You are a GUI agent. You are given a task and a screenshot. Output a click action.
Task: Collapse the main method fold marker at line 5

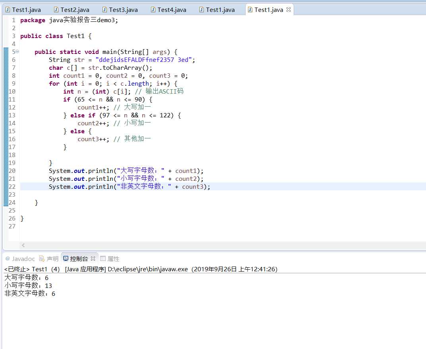(17, 51)
